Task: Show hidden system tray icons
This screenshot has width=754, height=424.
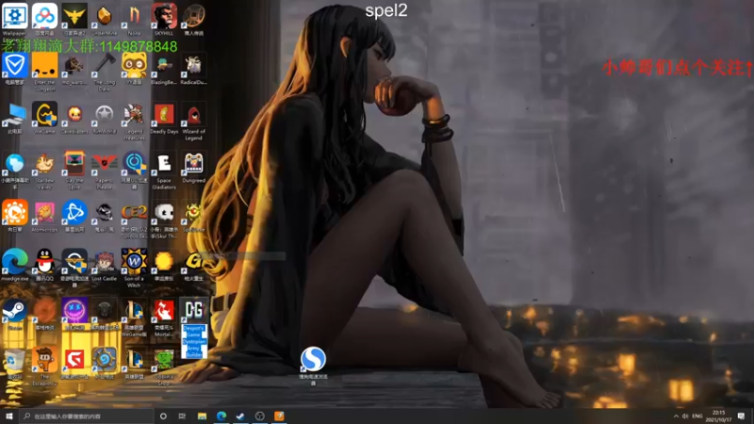Action: click(x=676, y=416)
